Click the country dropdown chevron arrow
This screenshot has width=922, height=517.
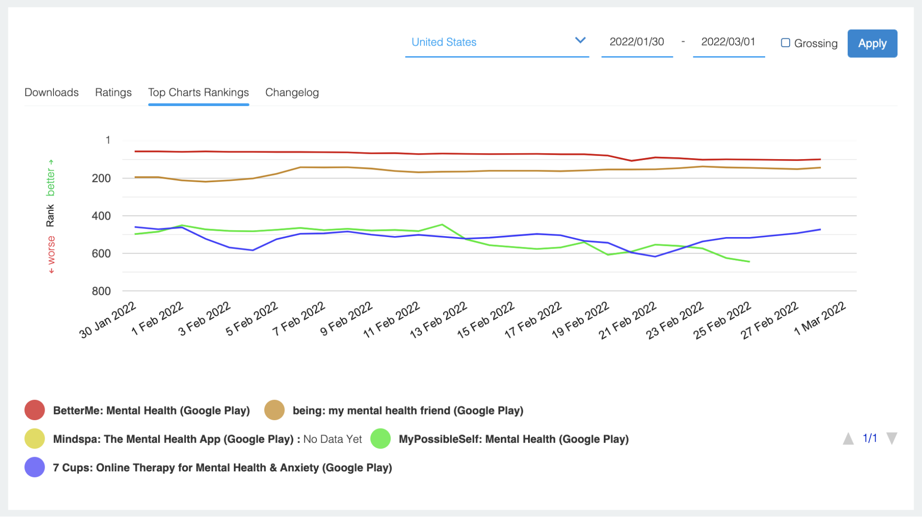(x=580, y=41)
